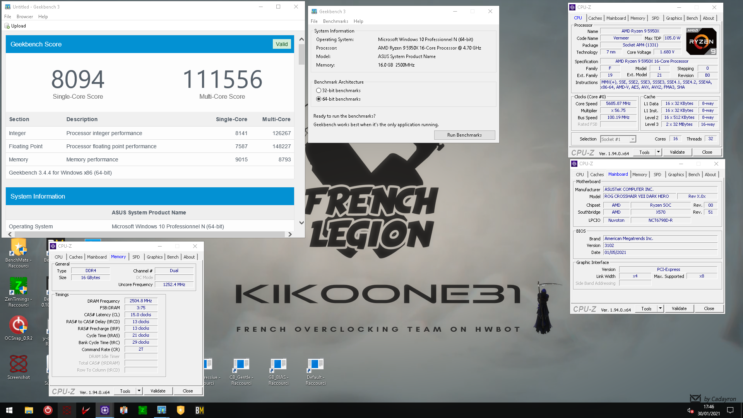Switch to Geekbench from the taskbar
Image resolution: width=743 pixels, height=418 pixels.
tap(162, 410)
